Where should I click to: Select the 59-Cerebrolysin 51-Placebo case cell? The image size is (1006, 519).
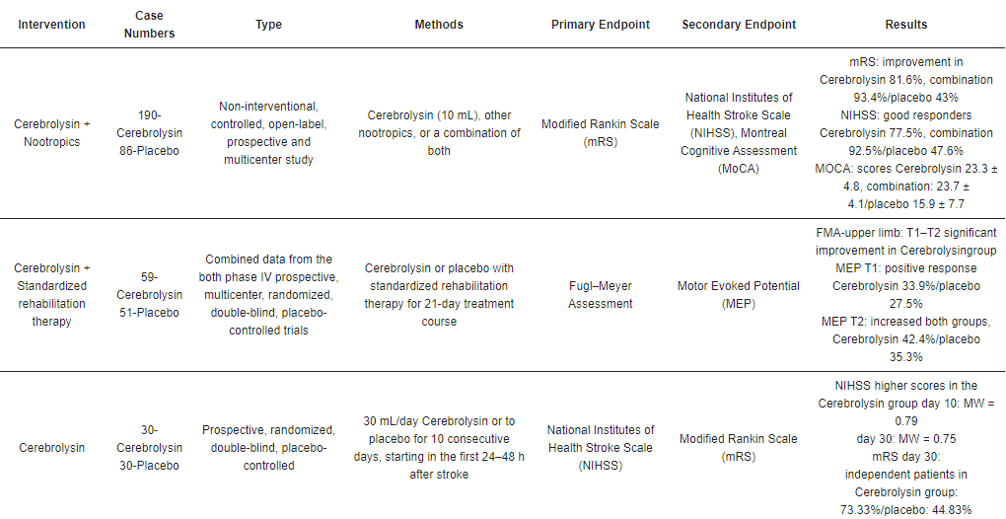[150, 294]
